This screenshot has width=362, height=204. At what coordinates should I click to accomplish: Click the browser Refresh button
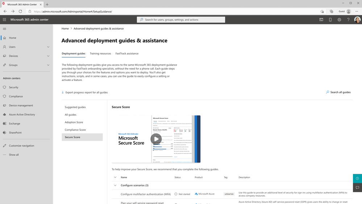[20, 11]
